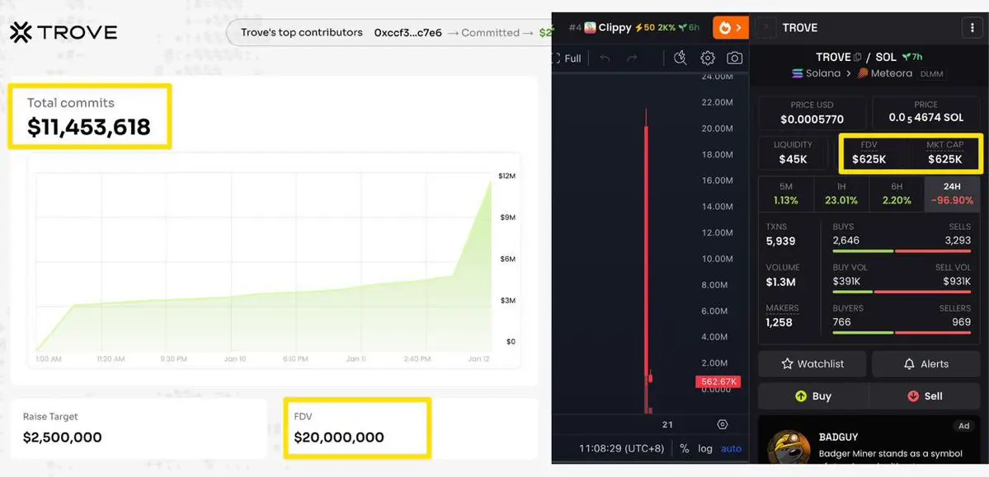Click the 21 date label on time axis
The image size is (989, 477).
pyautogui.click(x=667, y=425)
